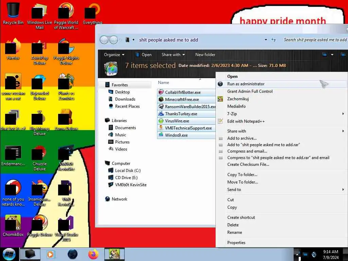The width and height of the screenshot is (348, 261).
Task: Select the RansomWareBuilder2015.exe file
Action: pos(186,106)
